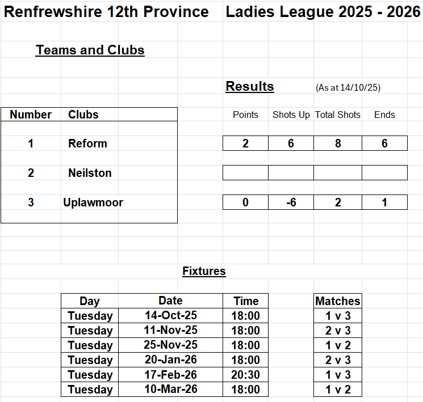The image size is (423, 402).
Task: Select the "Number" column header cell
Action: 31,115
